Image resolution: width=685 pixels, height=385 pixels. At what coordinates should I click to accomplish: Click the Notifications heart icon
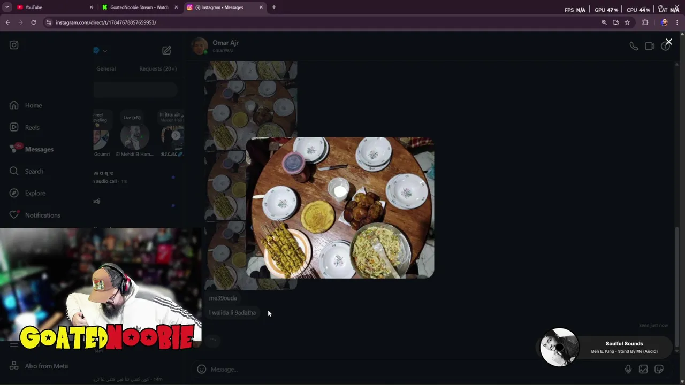pyautogui.click(x=14, y=215)
